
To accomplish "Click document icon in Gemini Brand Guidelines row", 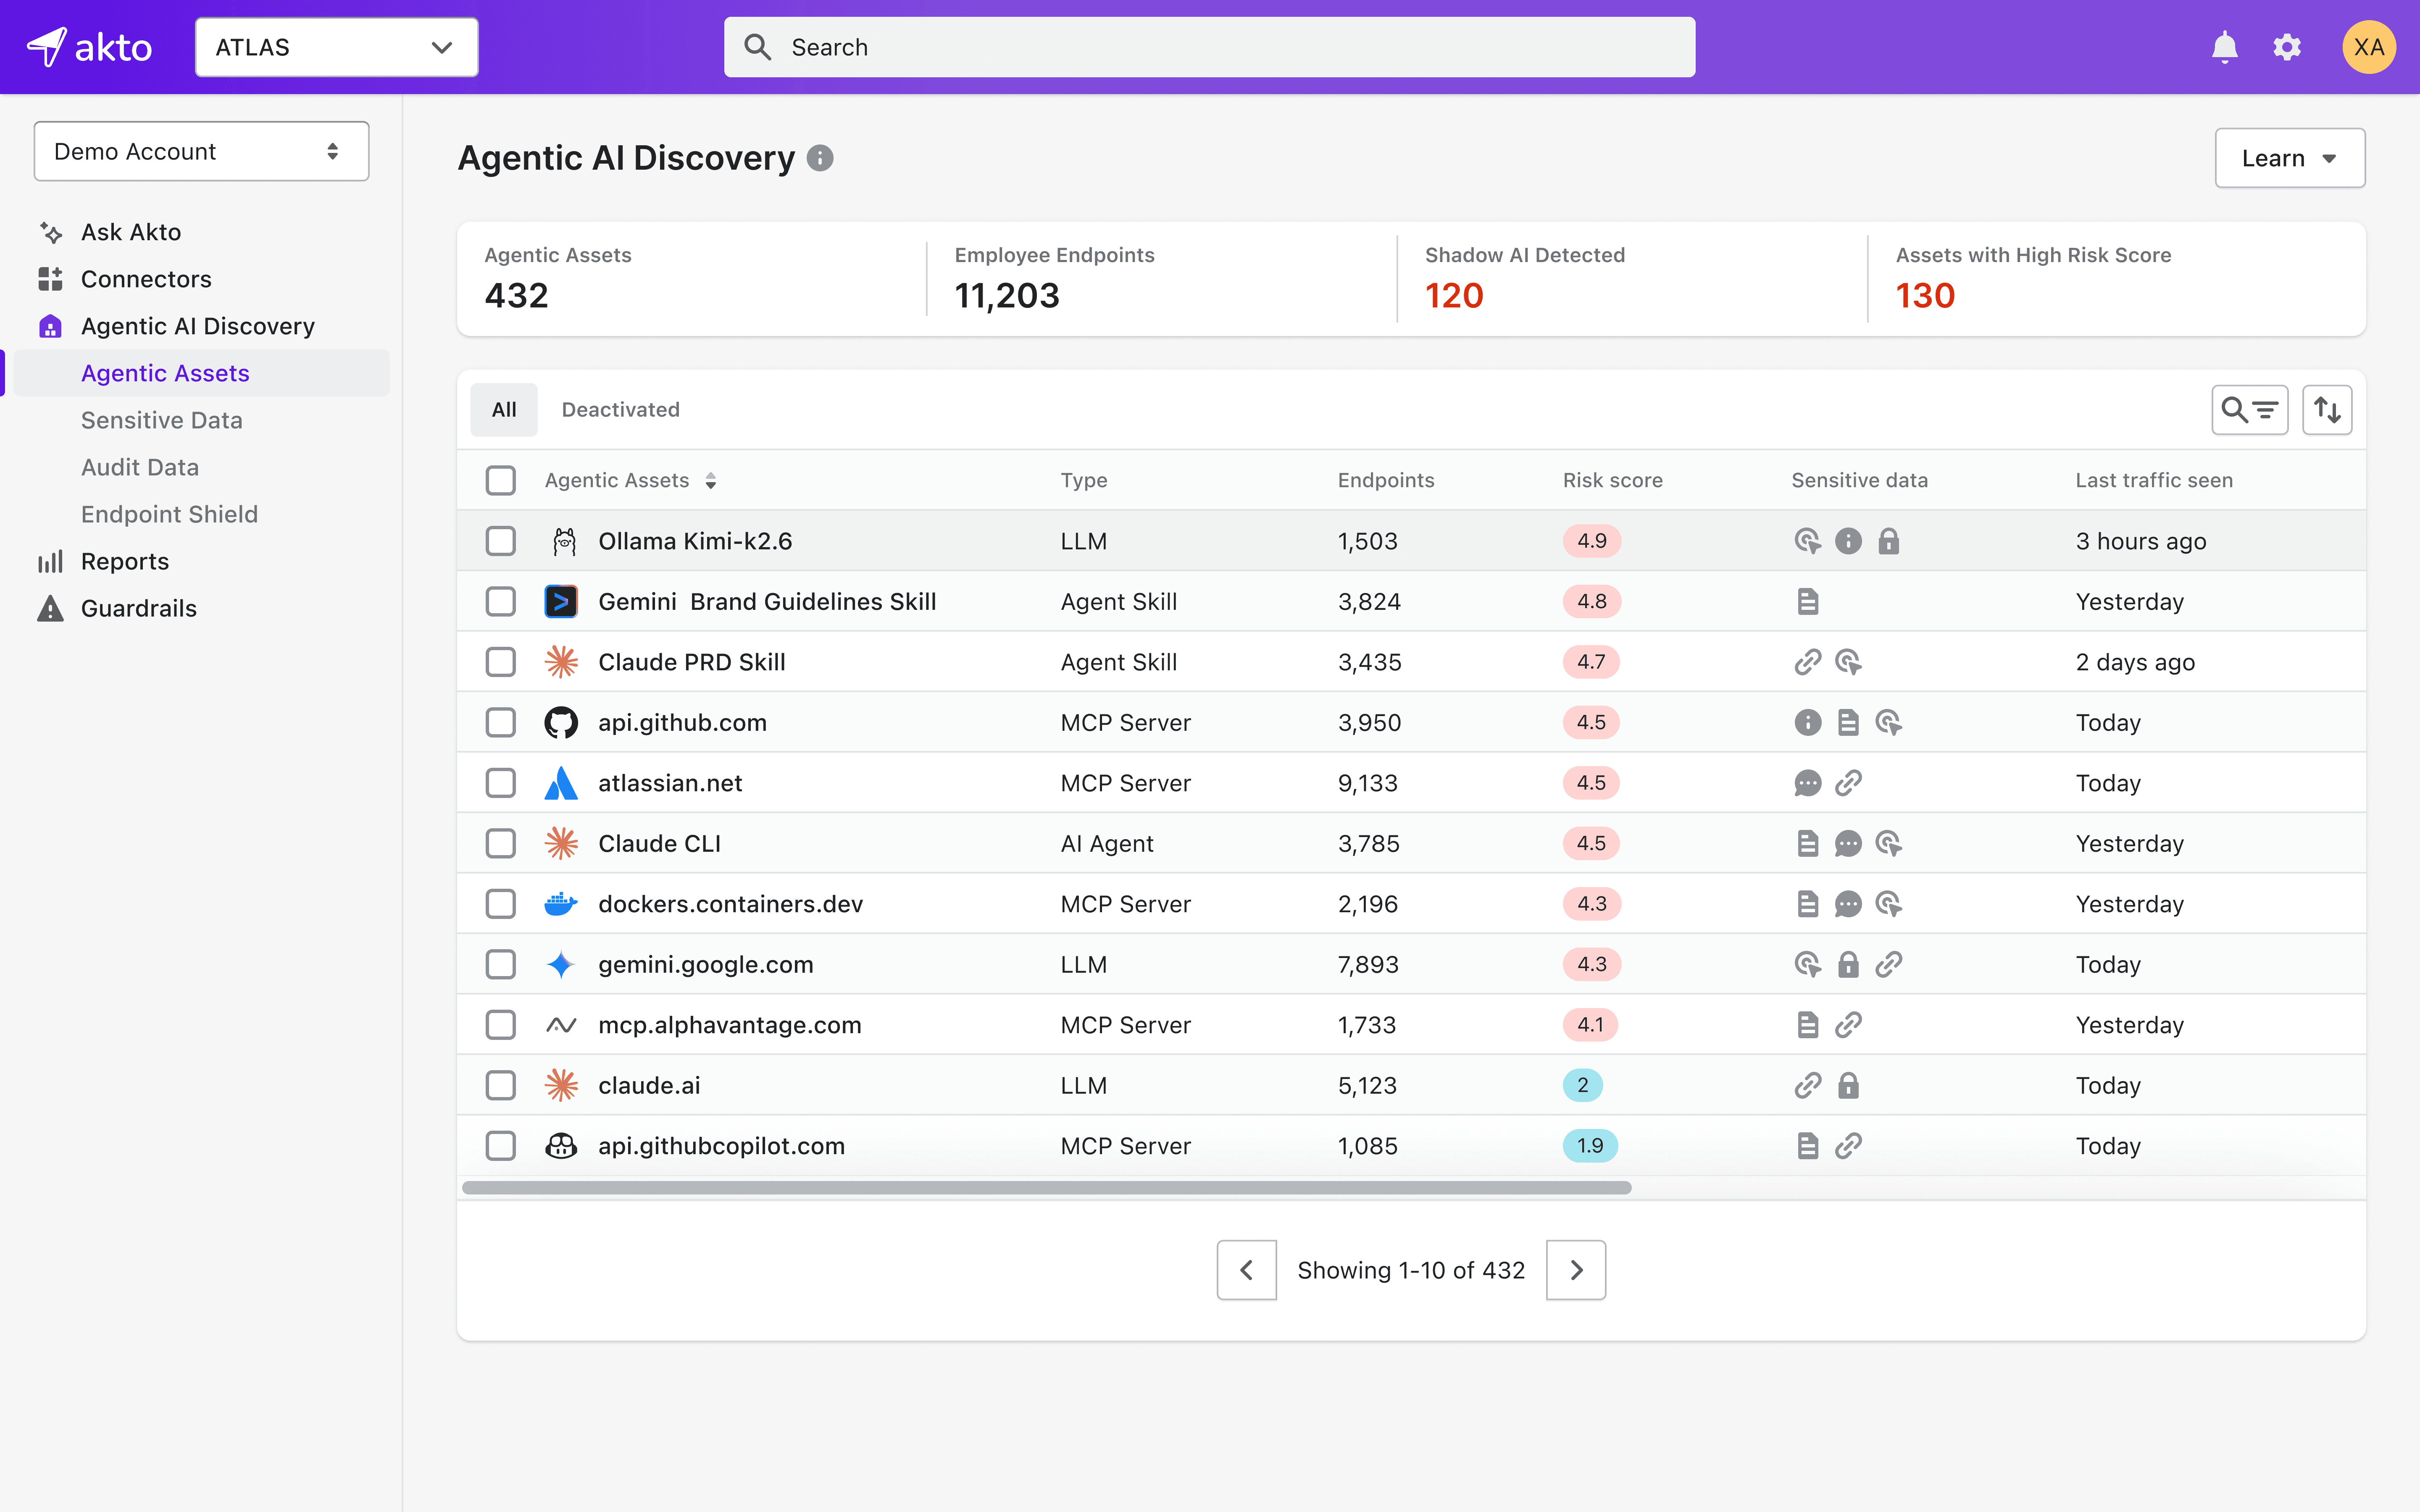I will pos(1807,602).
